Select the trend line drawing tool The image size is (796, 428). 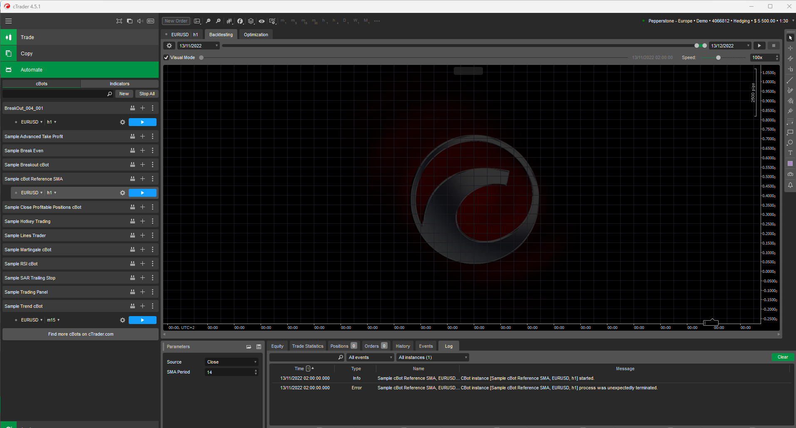[x=790, y=80]
